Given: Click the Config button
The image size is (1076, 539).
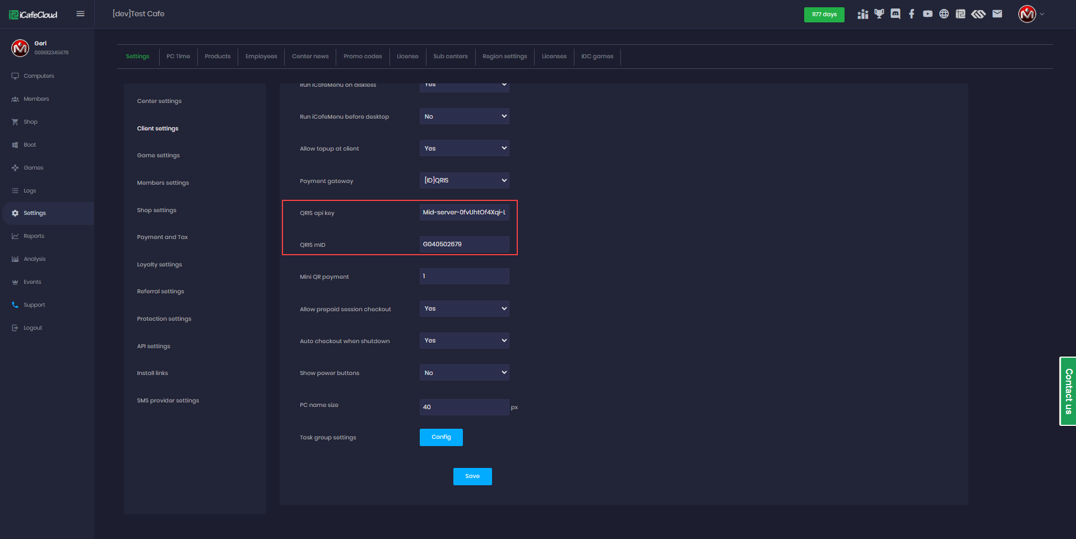Looking at the screenshot, I should [x=441, y=437].
